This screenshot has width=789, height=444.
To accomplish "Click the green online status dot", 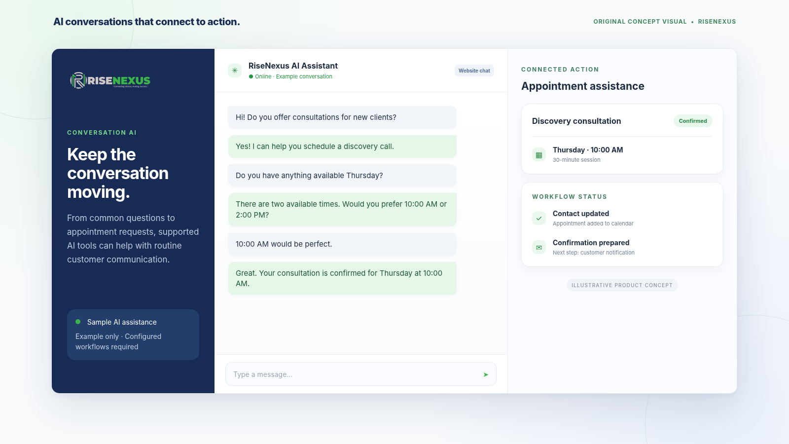I will pos(251,76).
